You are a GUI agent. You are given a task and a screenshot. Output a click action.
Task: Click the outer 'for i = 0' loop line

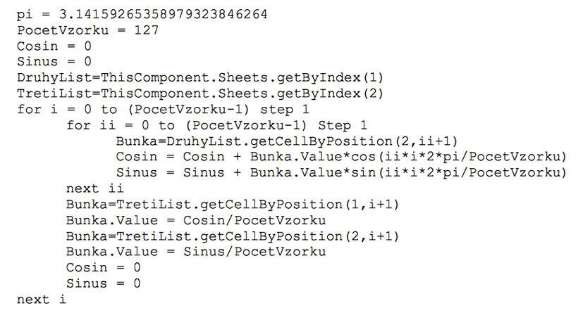(163, 110)
